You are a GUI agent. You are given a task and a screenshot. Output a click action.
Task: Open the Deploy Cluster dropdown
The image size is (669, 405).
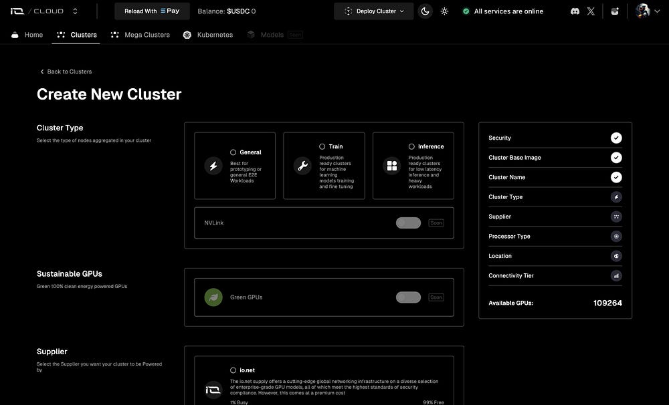tap(374, 11)
